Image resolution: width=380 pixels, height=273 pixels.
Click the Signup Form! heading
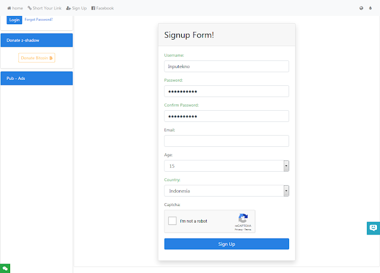[189, 35]
